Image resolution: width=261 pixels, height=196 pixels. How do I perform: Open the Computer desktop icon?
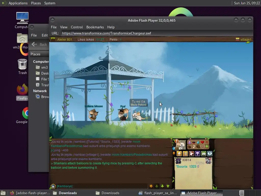22,20
